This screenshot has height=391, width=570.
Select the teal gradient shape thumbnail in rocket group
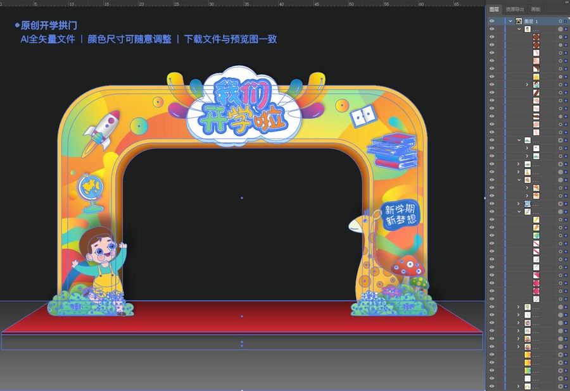click(536, 235)
